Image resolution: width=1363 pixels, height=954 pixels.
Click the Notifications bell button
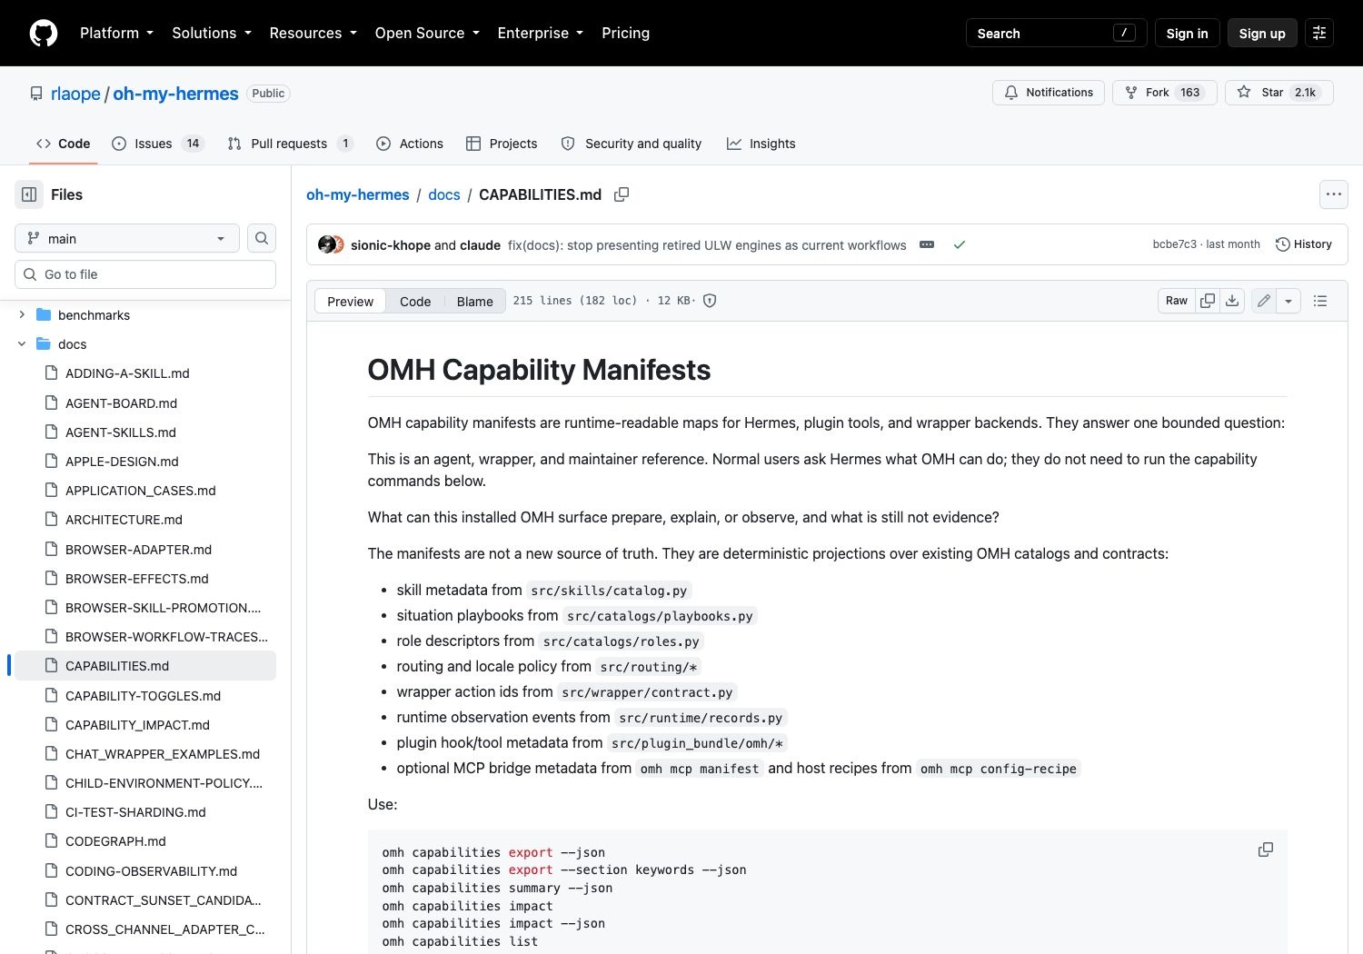[1049, 93]
